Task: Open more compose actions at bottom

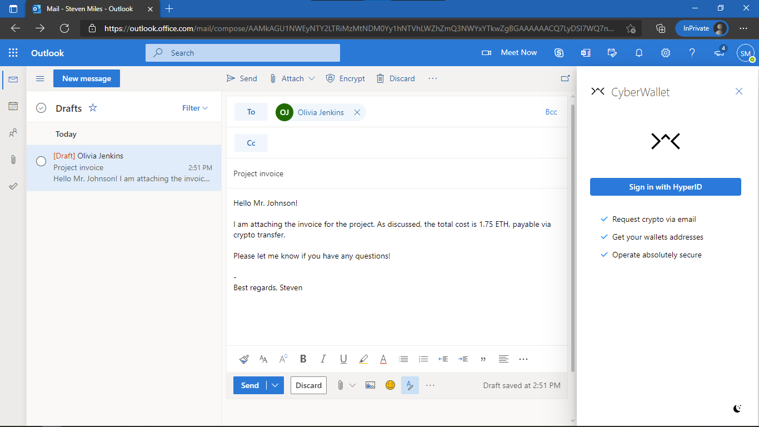Action: (430, 385)
